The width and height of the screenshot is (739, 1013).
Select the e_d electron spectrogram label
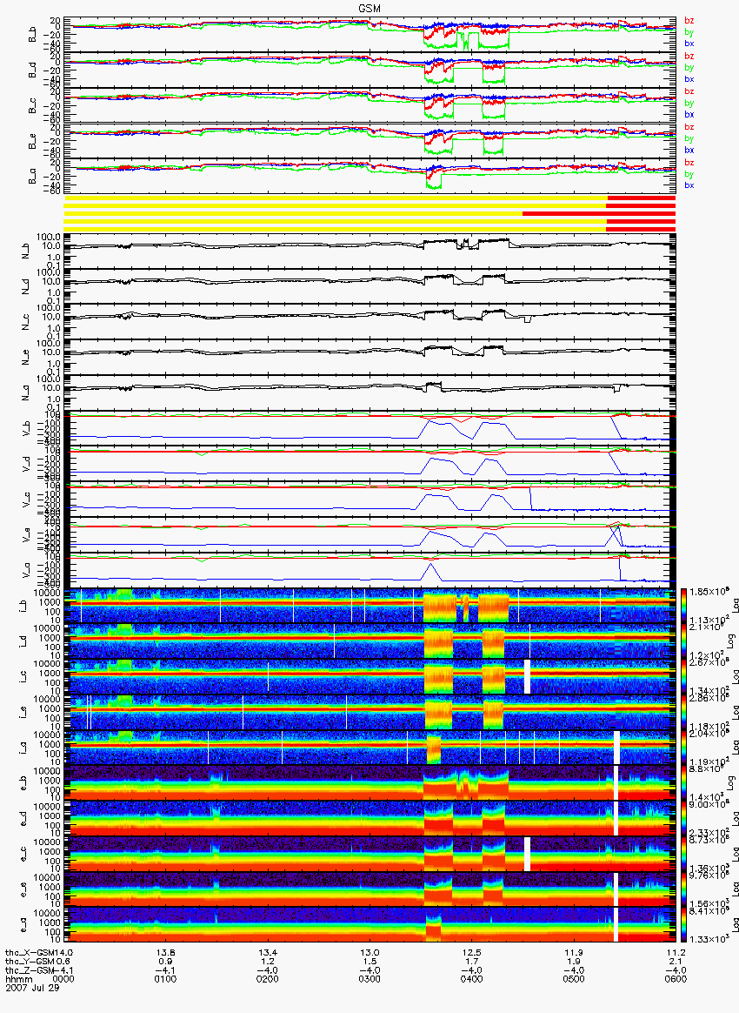[23, 819]
